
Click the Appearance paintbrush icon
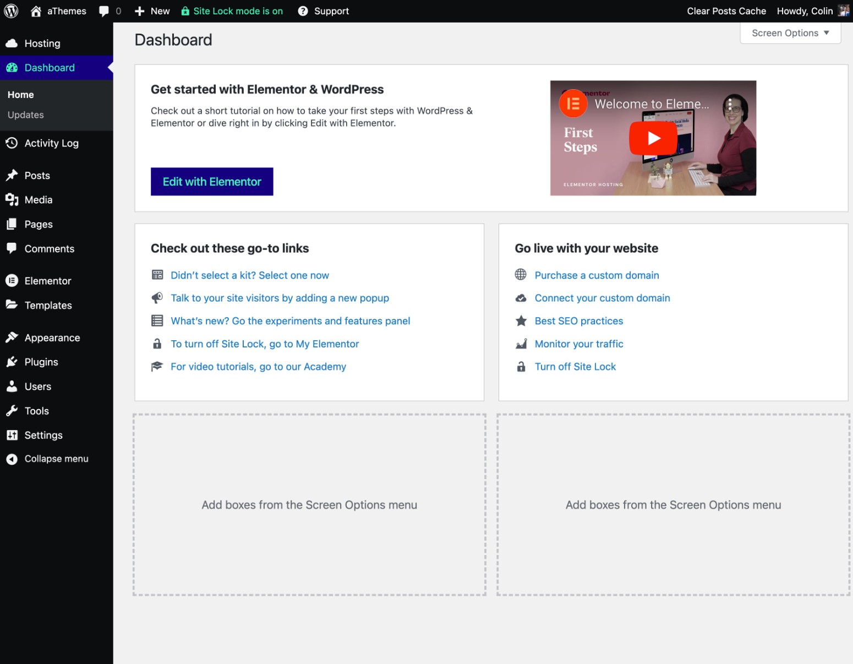coord(12,338)
